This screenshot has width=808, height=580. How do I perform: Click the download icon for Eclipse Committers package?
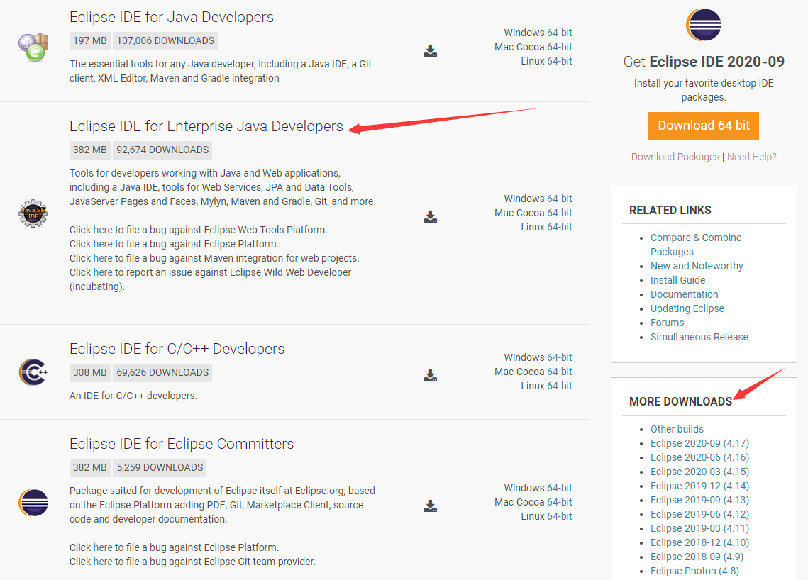431,506
